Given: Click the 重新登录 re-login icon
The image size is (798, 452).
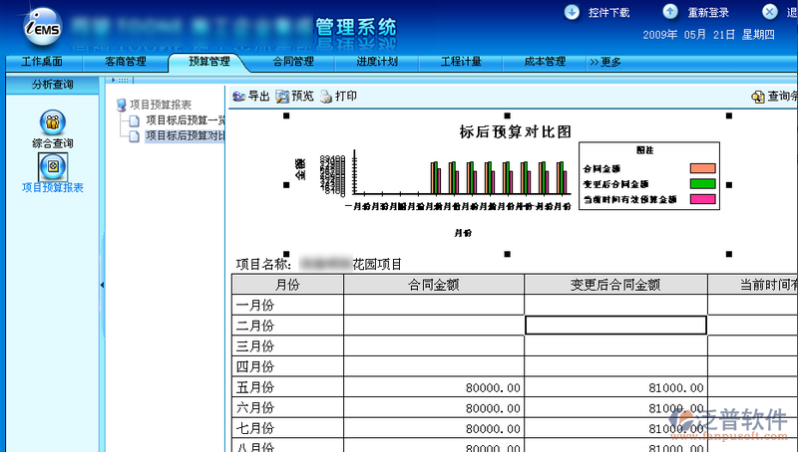Looking at the screenshot, I should pyautogui.click(x=670, y=12).
